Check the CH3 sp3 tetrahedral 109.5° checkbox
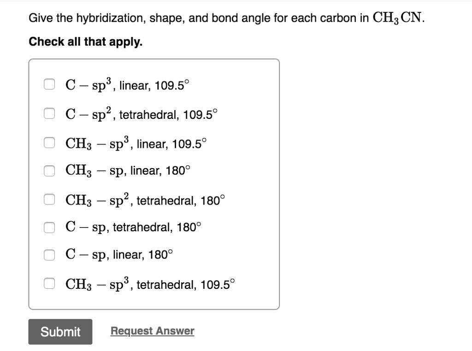The image size is (472, 351). pos(49,284)
